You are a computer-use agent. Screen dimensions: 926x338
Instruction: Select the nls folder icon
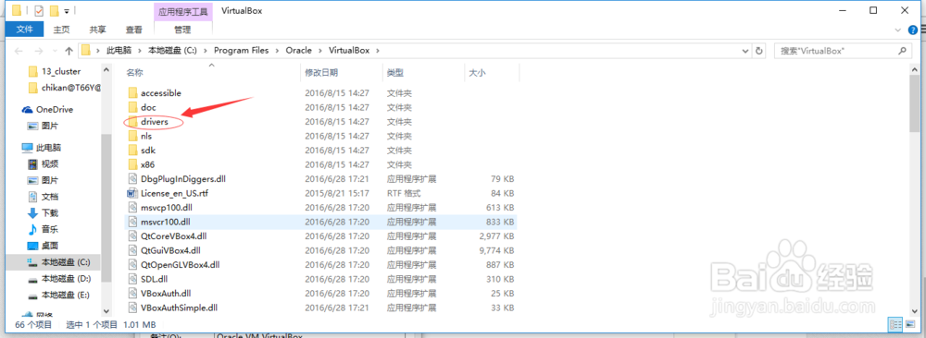click(x=132, y=136)
